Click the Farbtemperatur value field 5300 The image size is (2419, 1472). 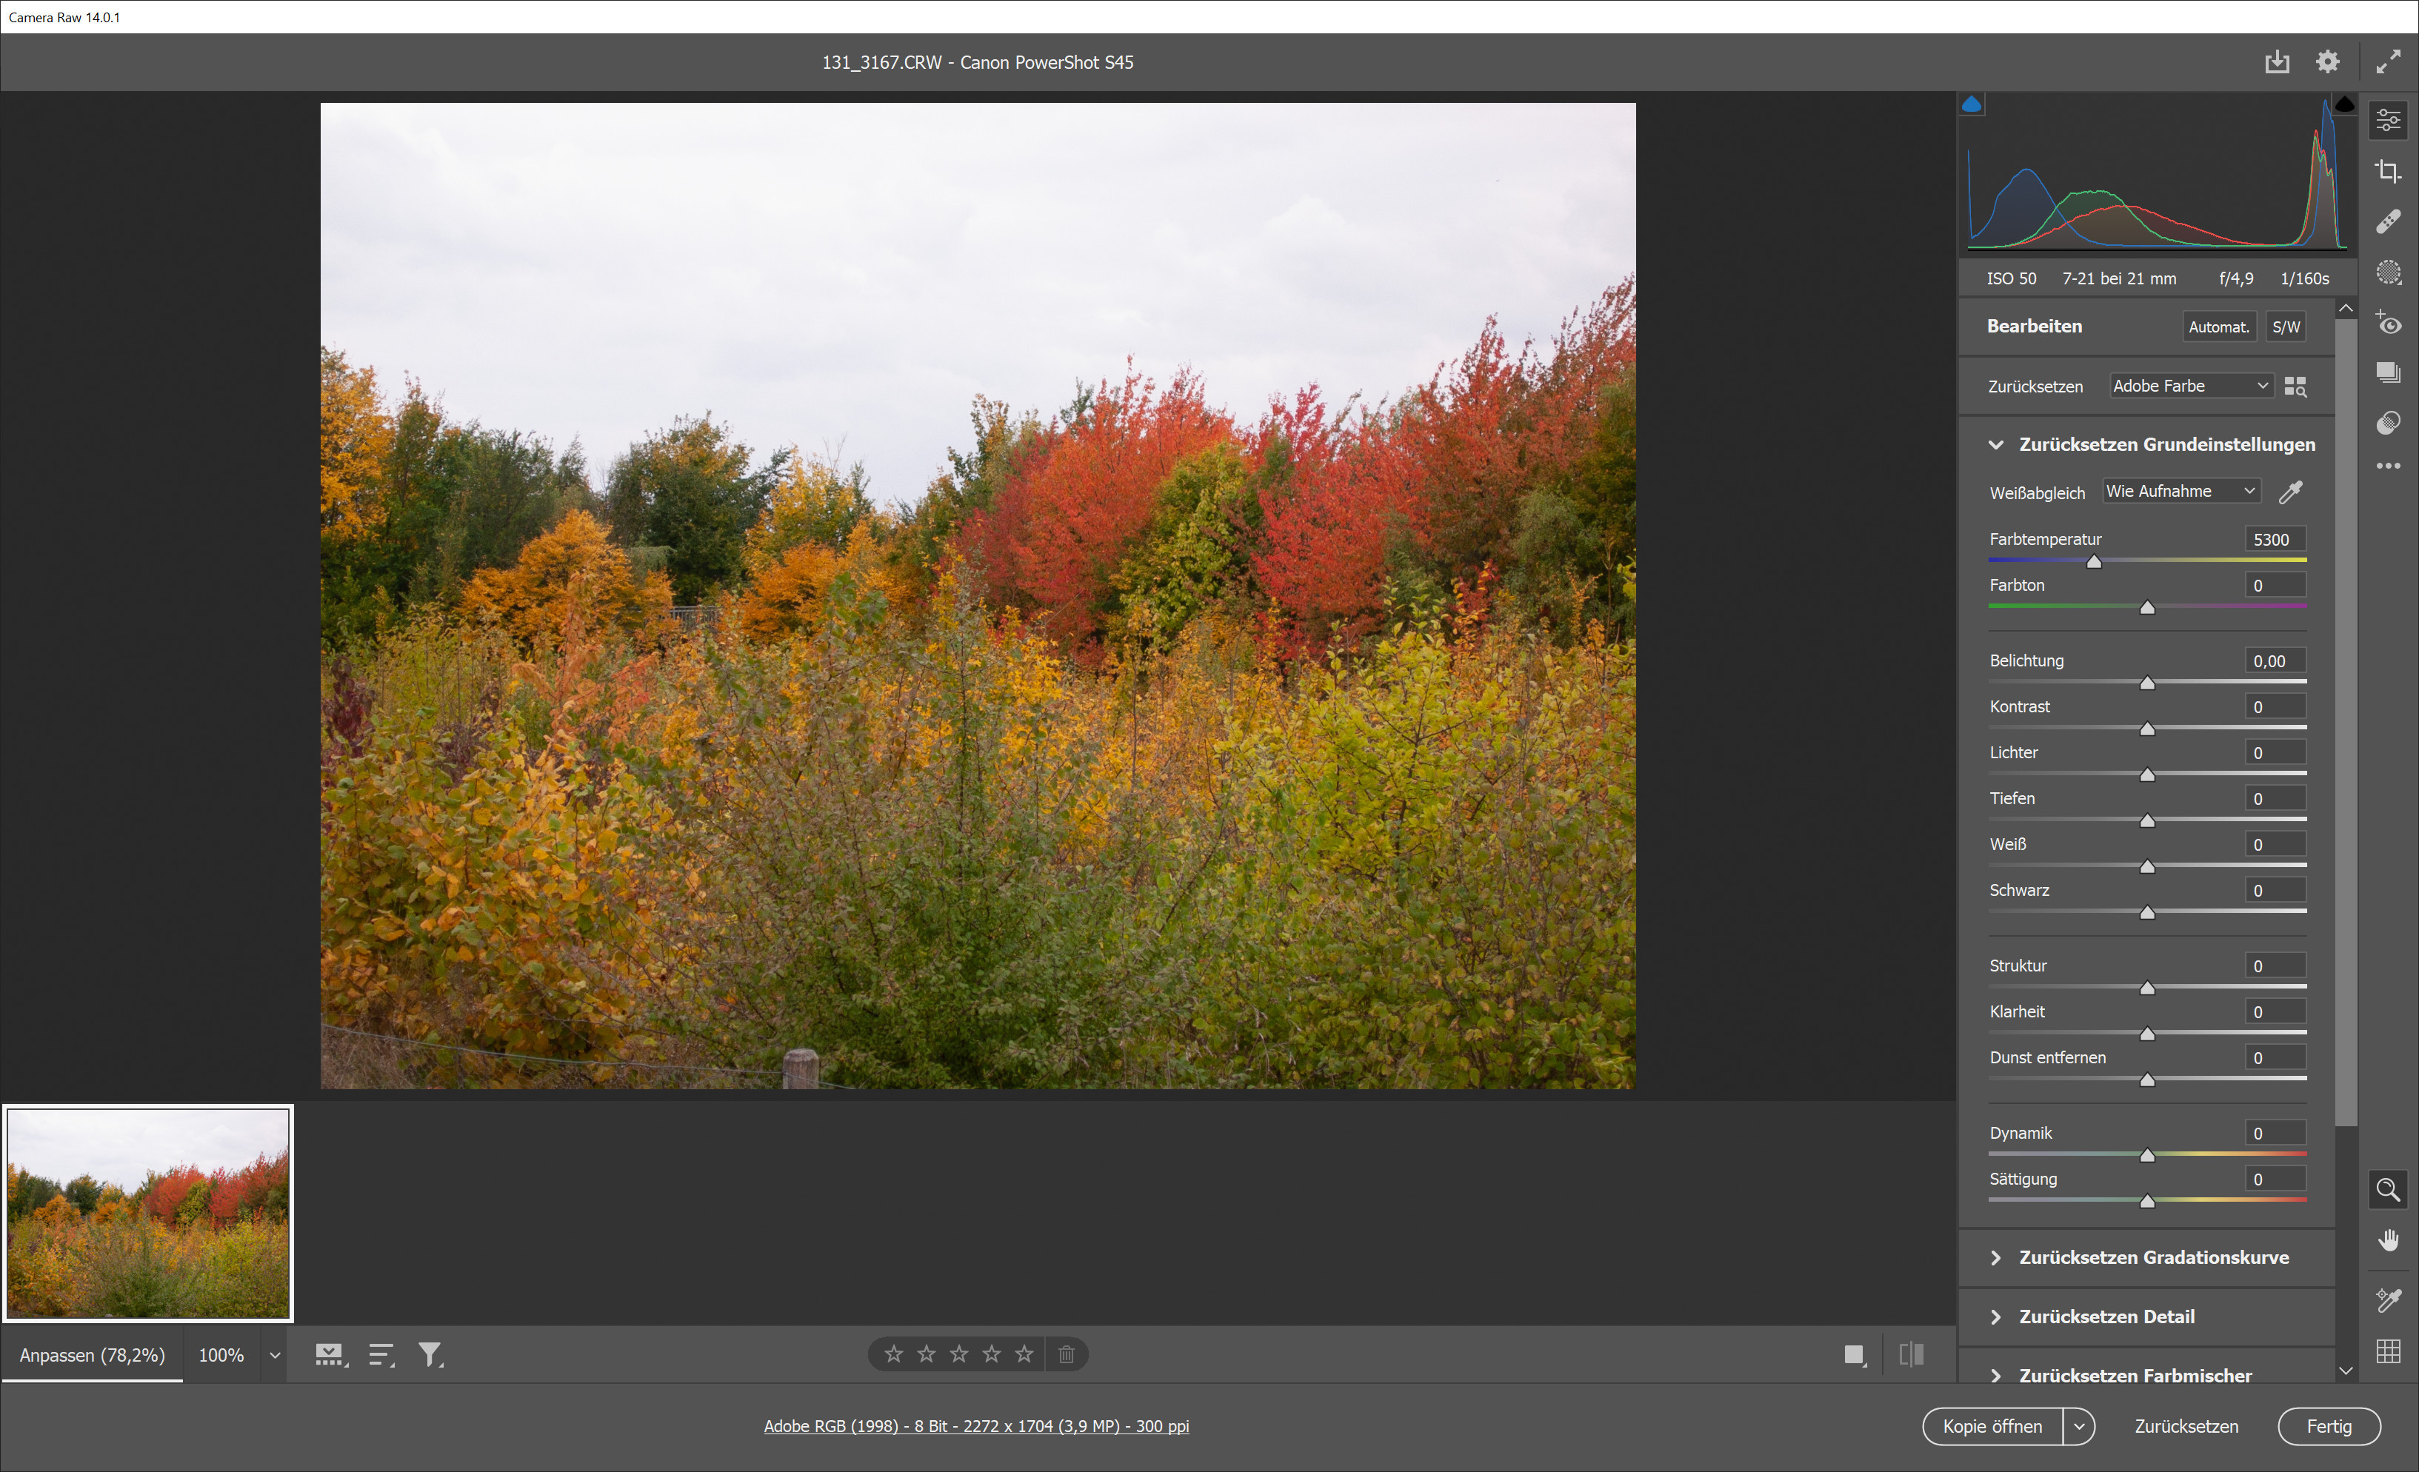tap(2275, 539)
